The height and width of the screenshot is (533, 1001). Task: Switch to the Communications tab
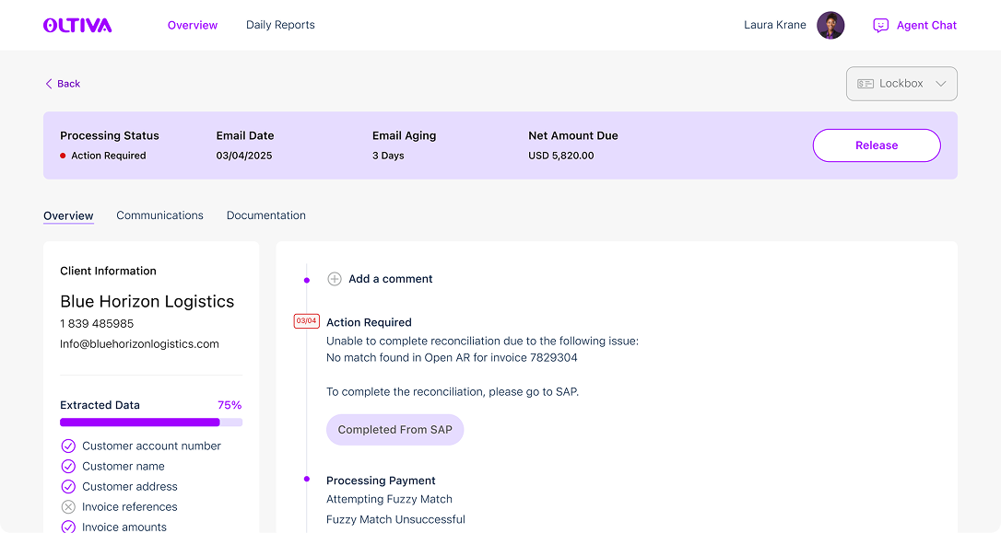click(x=159, y=215)
